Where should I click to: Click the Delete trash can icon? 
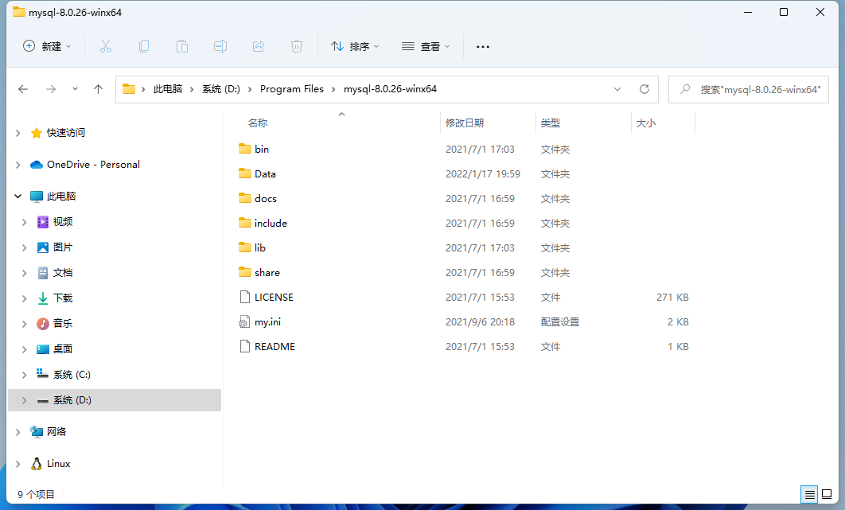tap(297, 46)
